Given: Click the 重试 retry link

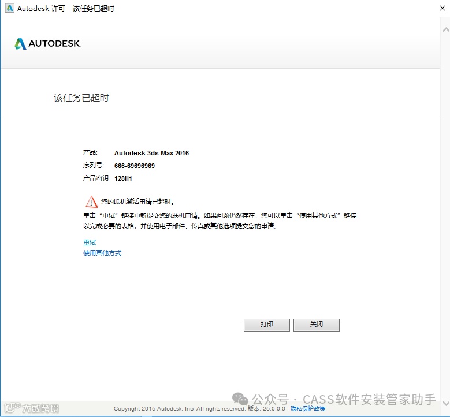Looking at the screenshot, I should click(x=90, y=243).
